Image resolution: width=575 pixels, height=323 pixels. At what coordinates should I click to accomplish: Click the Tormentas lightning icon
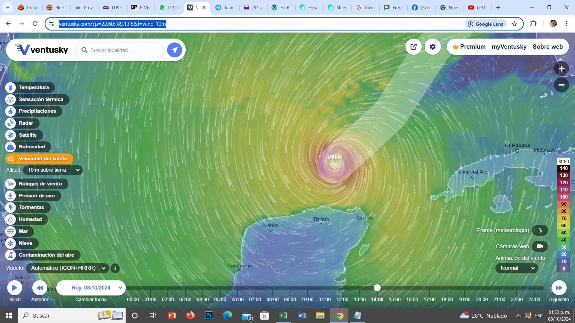pyautogui.click(x=10, y=208)
